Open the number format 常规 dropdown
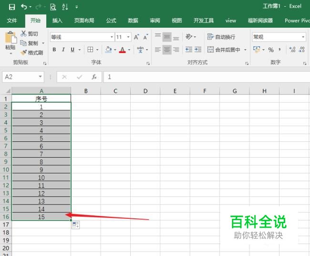The image size is (310, 256). (x=303, y=37)
